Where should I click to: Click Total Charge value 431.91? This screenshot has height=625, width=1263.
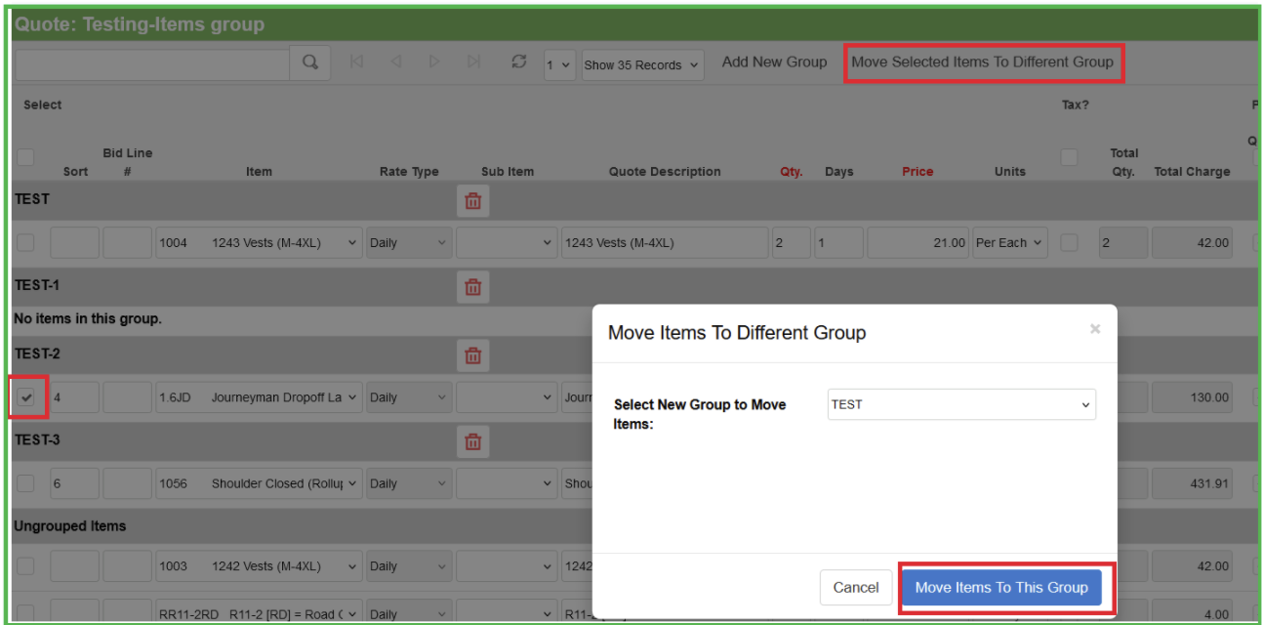(x=1192, y=483)
